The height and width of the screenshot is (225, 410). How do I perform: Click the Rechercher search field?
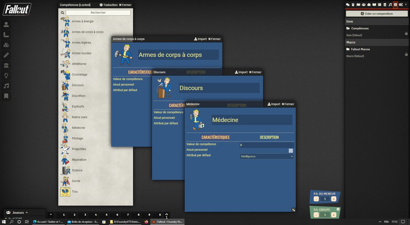pos(98,13)
